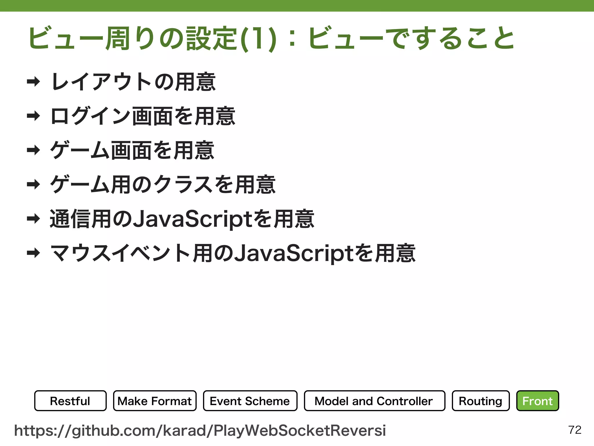Click the Event Scheme box
This screenshot has height=446, width=594.
pos(250,401)
